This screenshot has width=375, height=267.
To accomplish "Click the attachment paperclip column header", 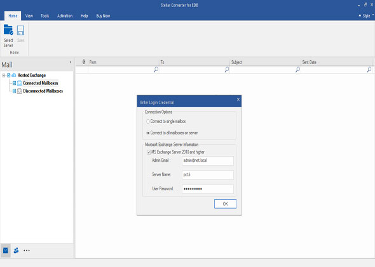I will point(83,62).
